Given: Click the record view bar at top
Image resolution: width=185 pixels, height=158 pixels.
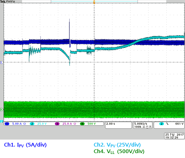Looking at the screenshot, I should [94, 1].
